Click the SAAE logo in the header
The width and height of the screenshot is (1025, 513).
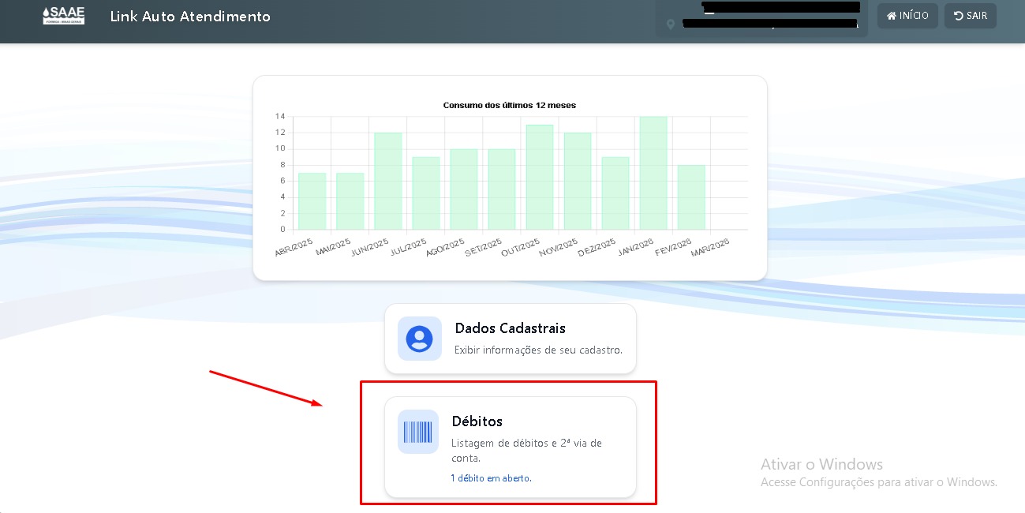tap(64, 16)
